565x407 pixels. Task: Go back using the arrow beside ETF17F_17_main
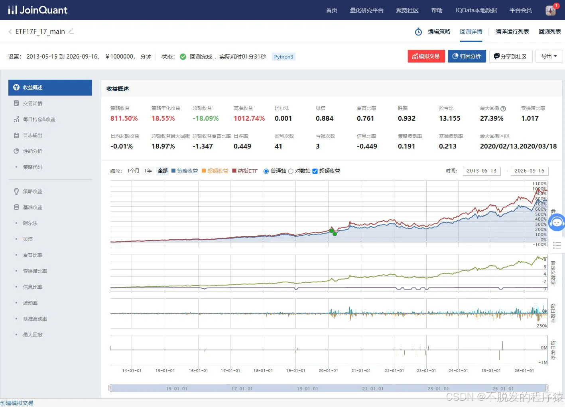10,31
